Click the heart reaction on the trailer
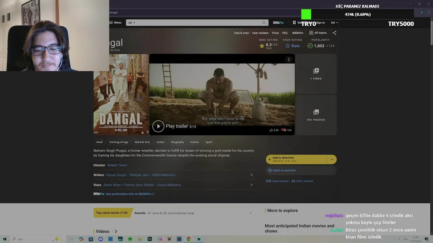433x243 pixels. [284, 130]
